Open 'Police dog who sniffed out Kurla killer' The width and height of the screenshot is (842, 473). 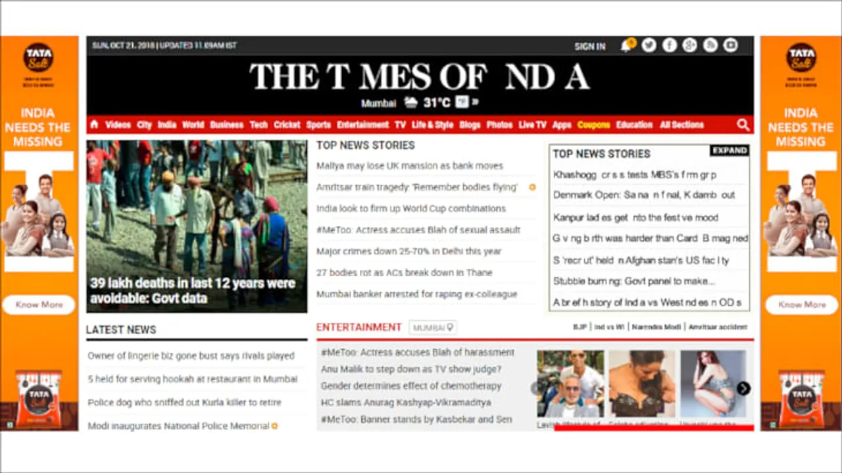pos(184,403)
